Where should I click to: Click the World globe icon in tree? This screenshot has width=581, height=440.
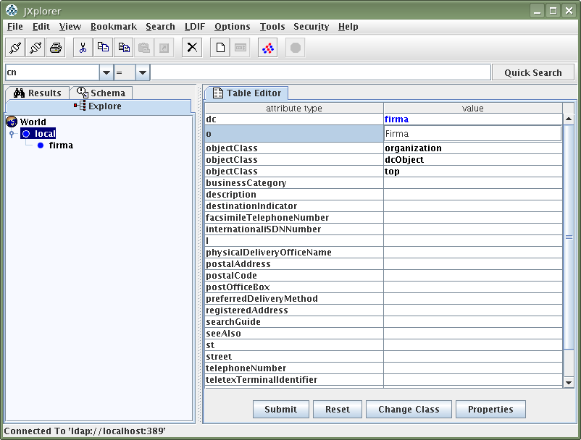coord(12,122)
